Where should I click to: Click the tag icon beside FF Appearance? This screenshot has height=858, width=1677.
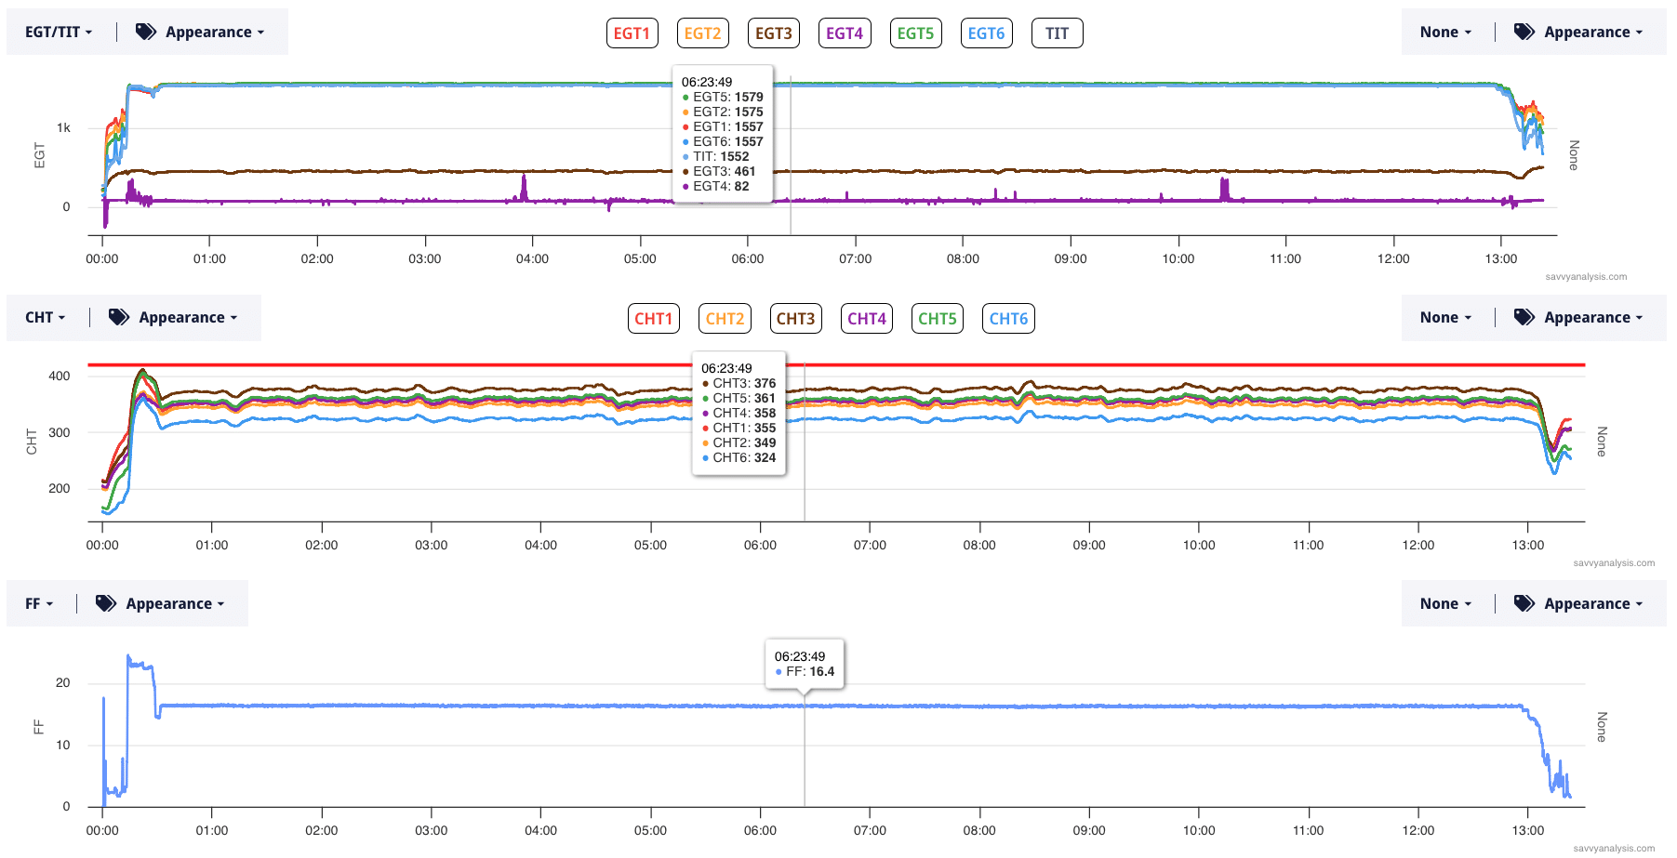coord(106,603)
